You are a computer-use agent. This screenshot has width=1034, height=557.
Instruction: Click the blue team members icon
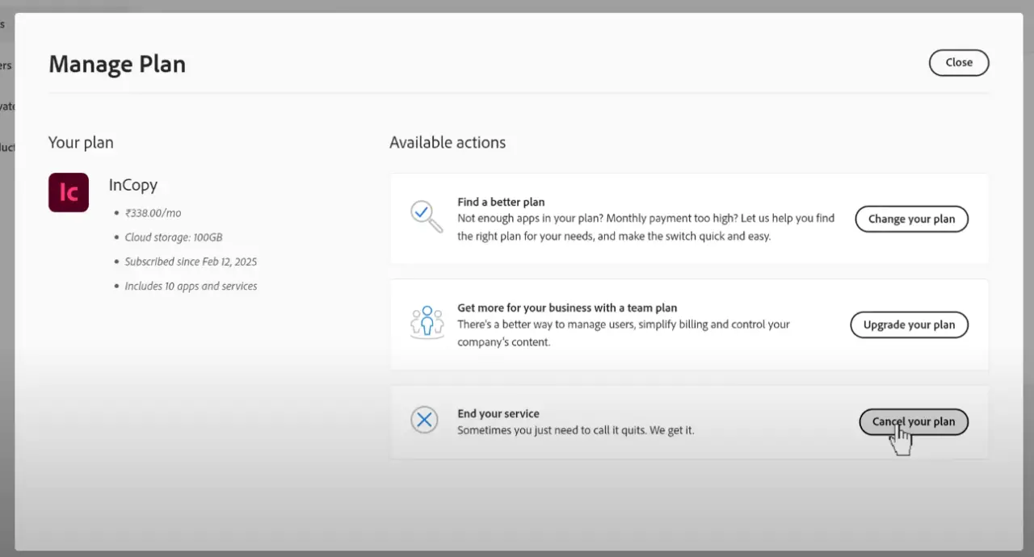coord(427,322)
